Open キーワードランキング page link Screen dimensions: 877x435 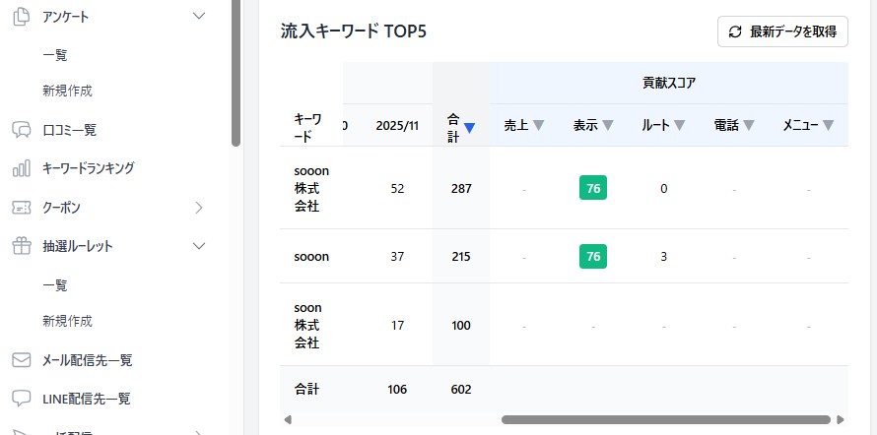click(88, 168)
